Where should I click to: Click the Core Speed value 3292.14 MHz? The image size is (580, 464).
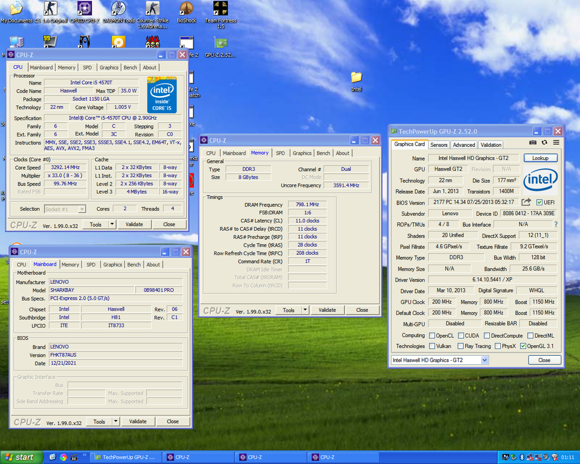click(65, 167)
